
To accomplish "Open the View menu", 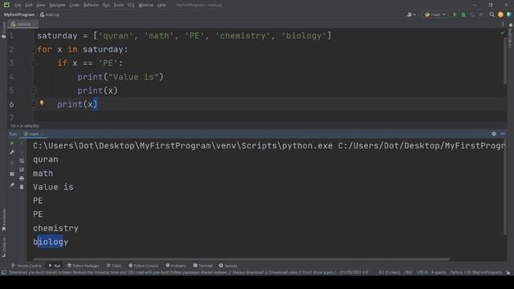I will point(40,5).
